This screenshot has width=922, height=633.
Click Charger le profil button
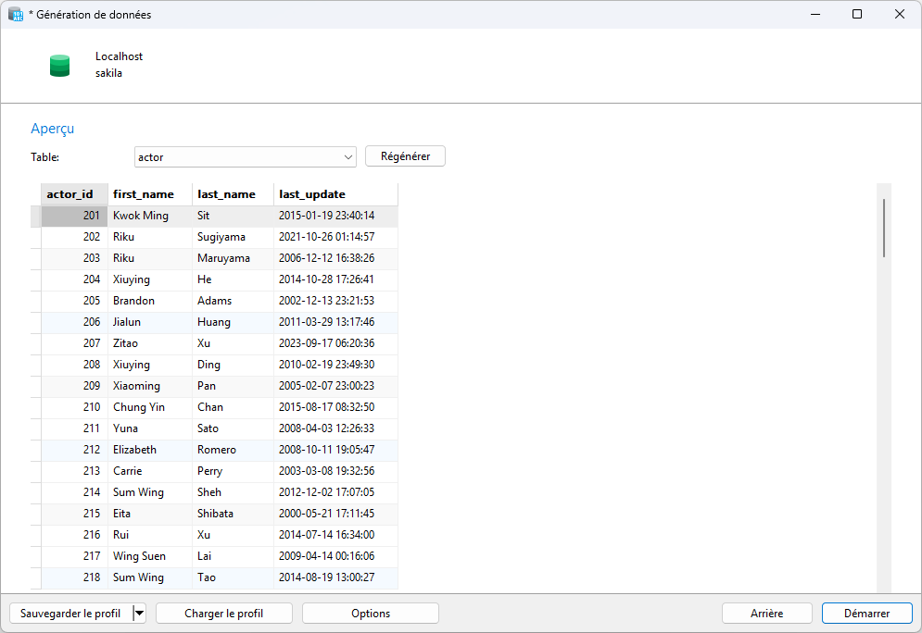tap(224, 613)
